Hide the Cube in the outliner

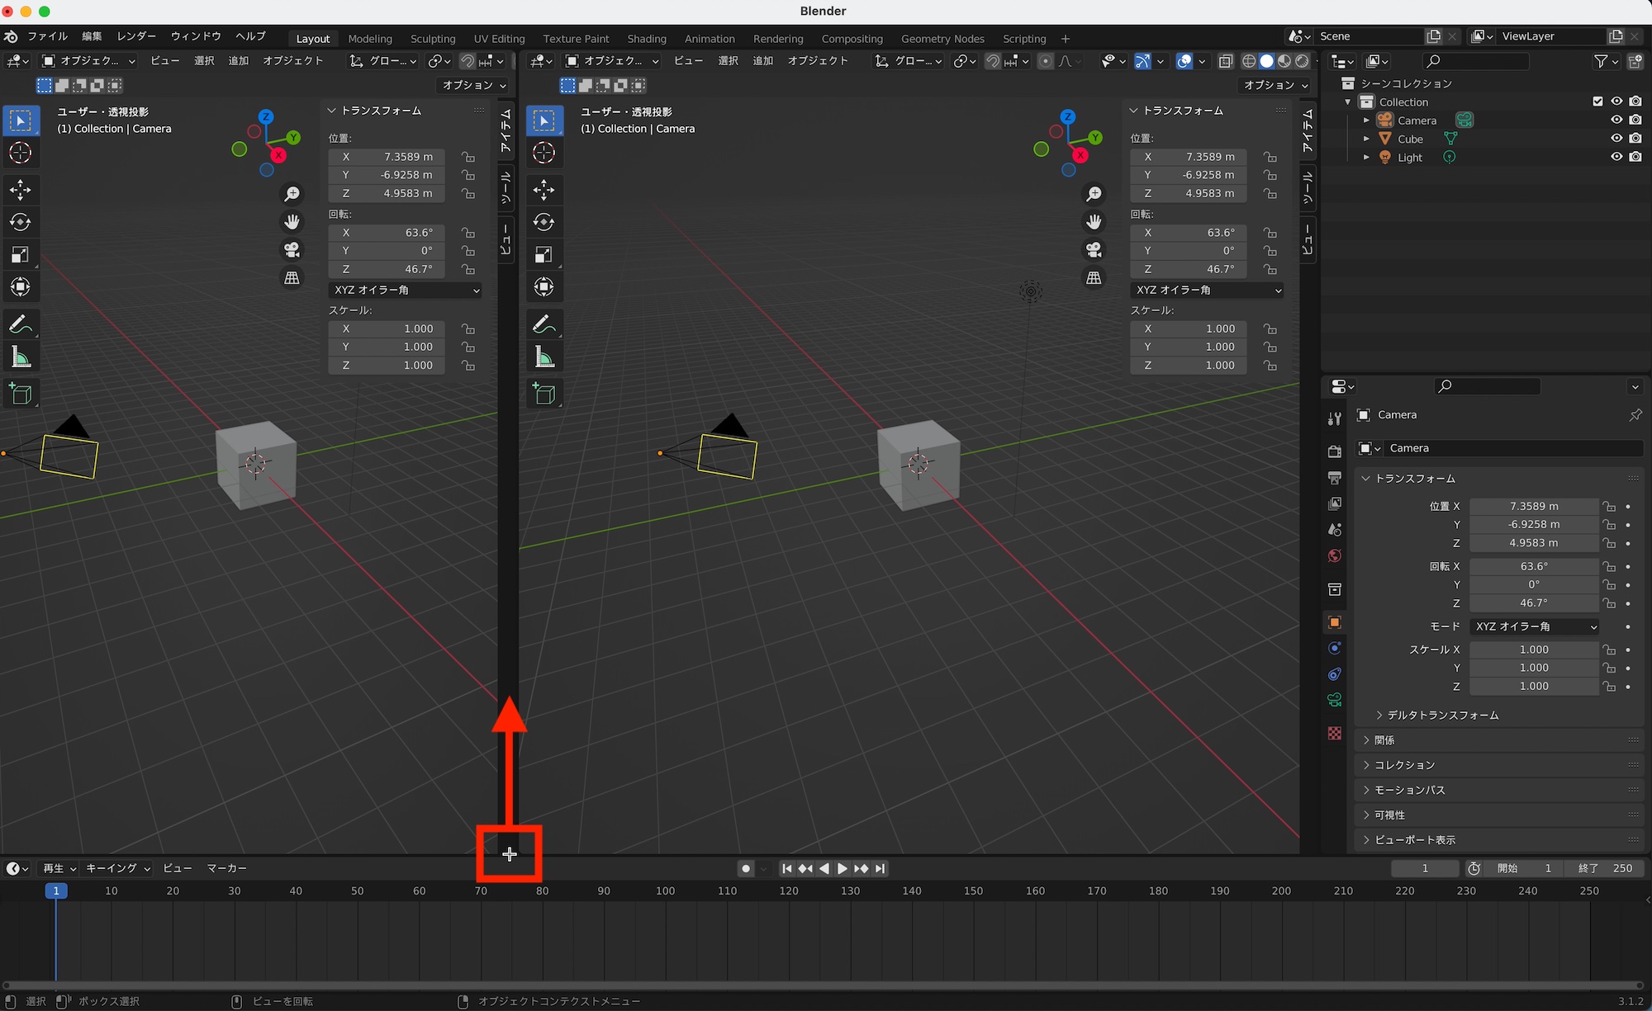tap(1616, 139)
